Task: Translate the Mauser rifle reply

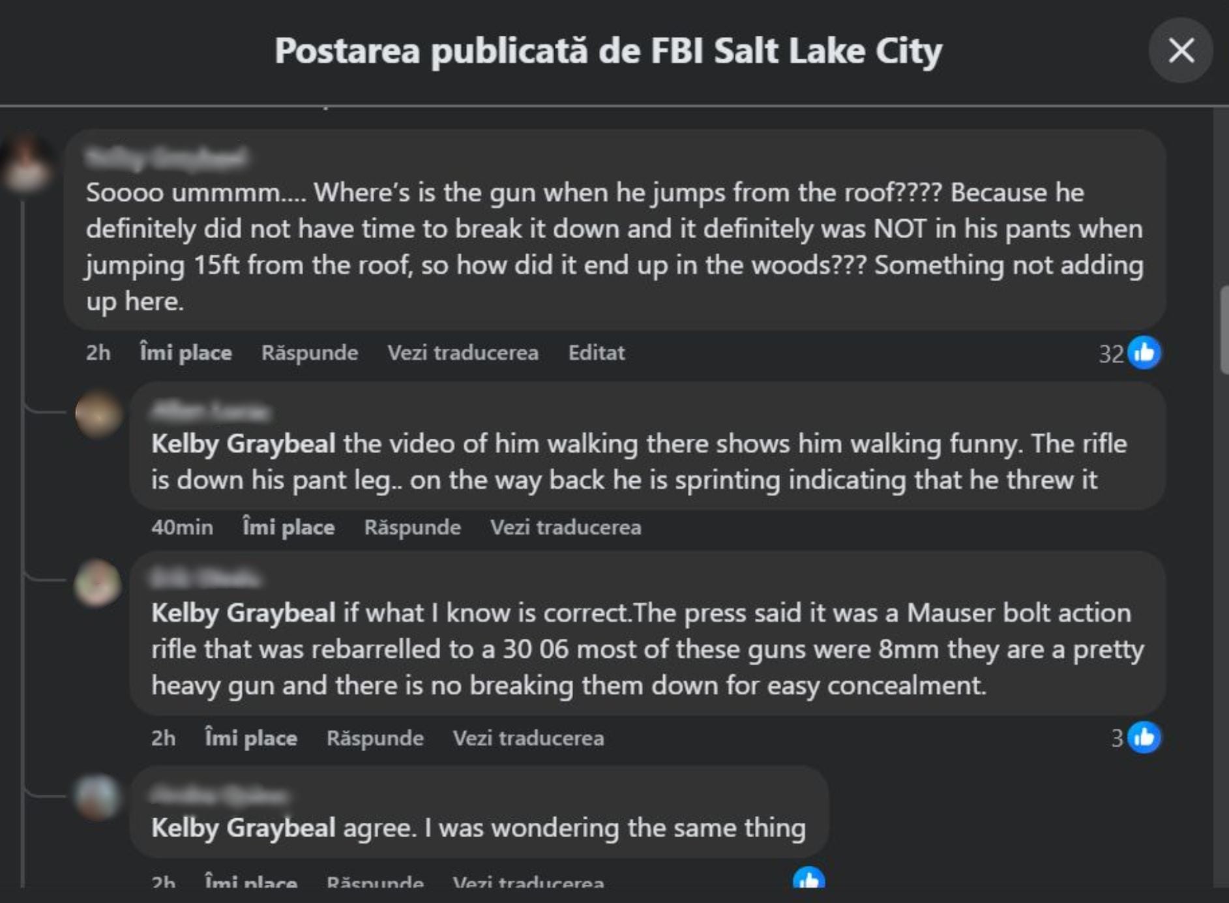Action: tap(528, 738)
